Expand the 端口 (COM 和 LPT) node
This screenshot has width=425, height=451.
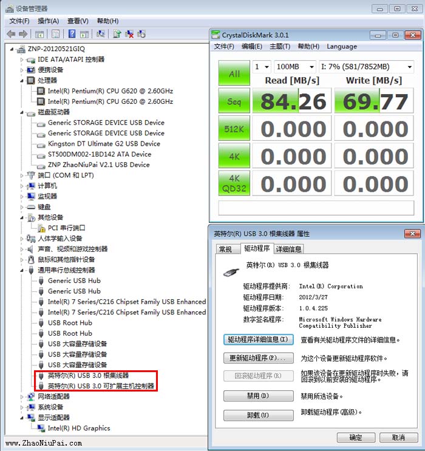22,175
